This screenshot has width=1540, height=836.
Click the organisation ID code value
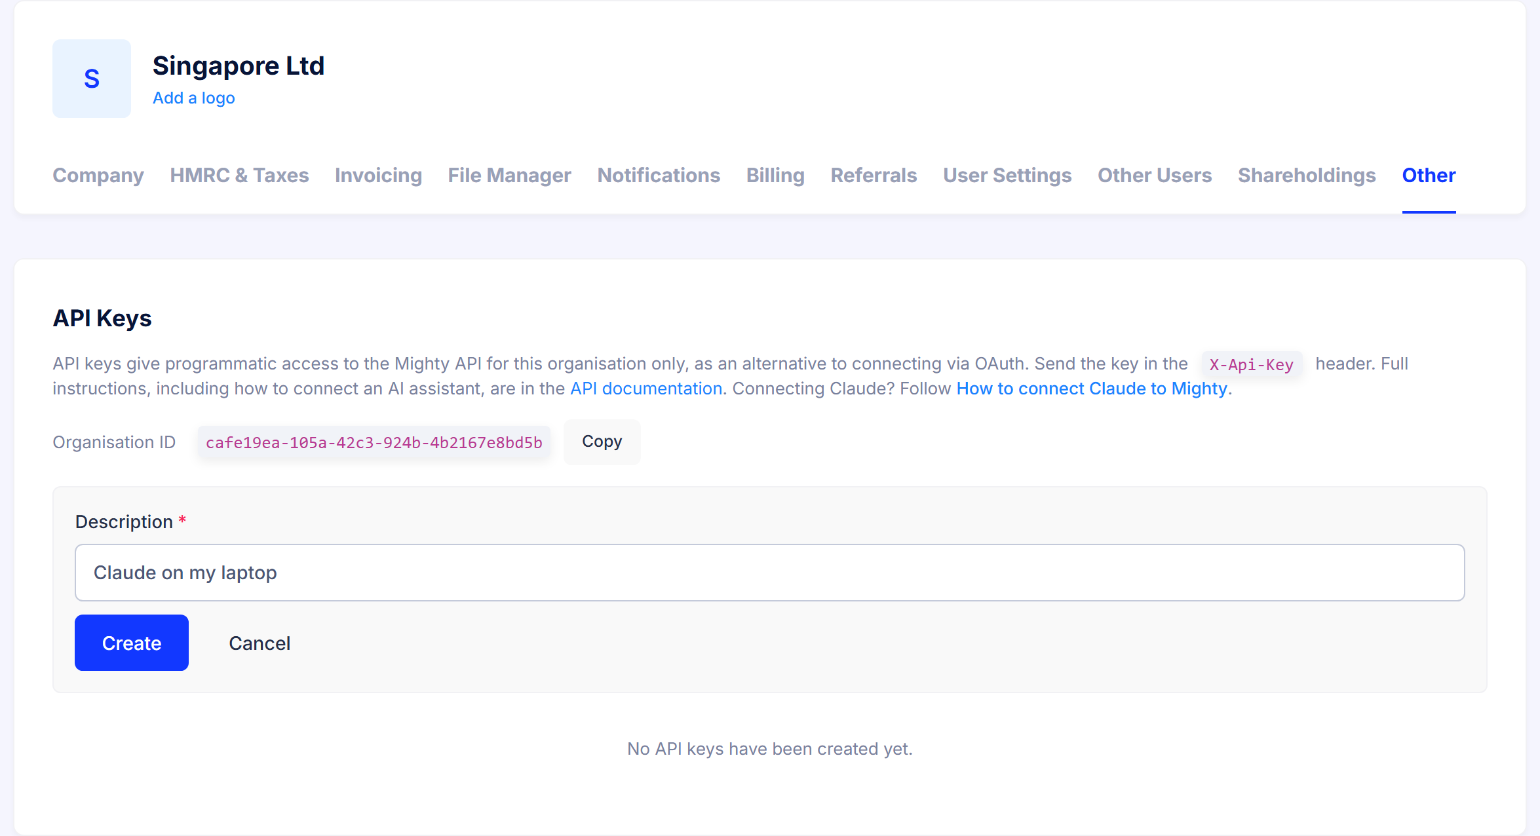(x=374, y=442)
